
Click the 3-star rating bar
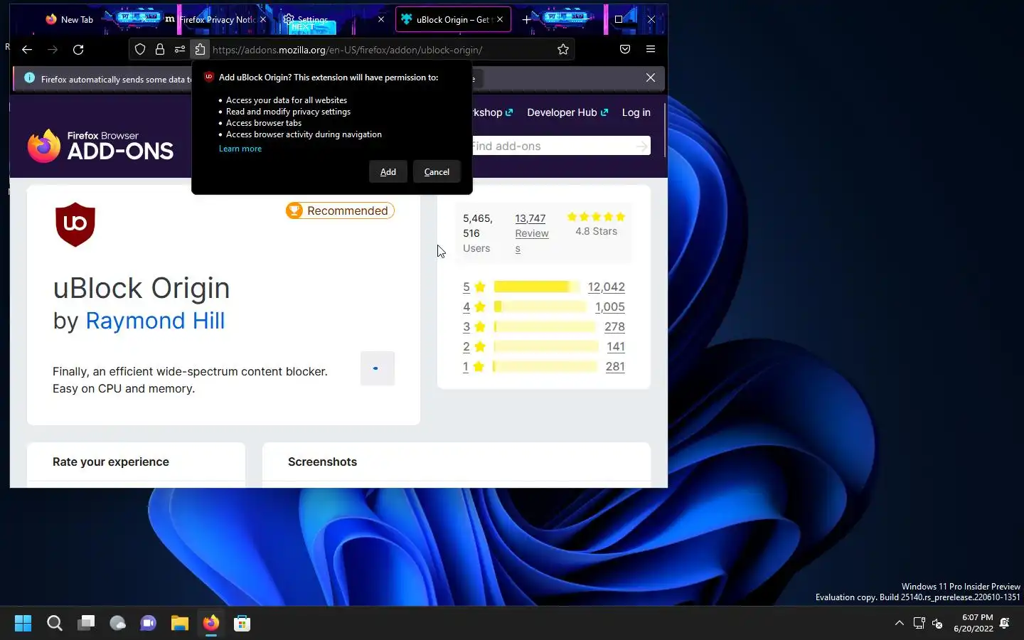545,326
